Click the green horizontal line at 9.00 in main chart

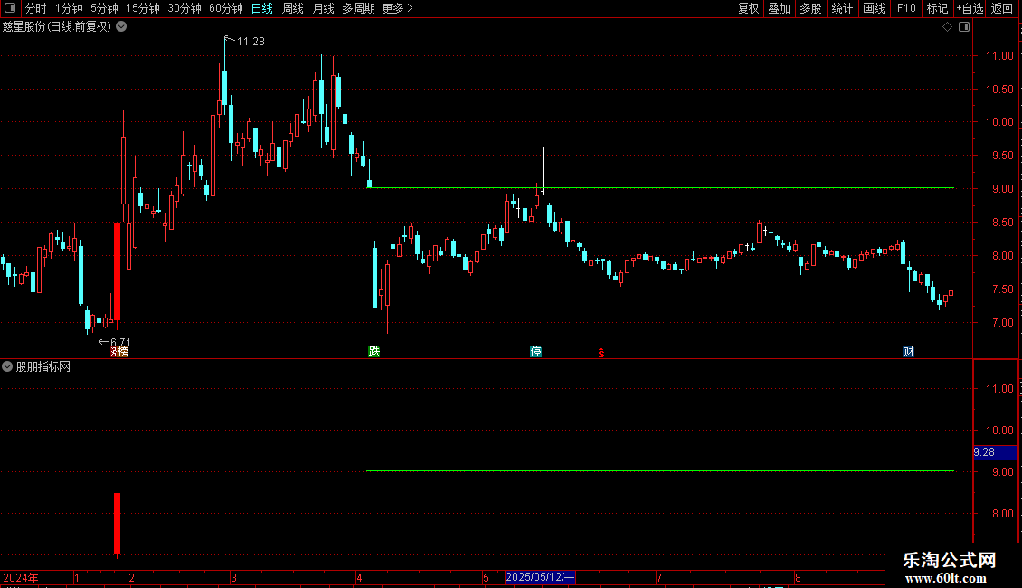(x=660, y=188)
